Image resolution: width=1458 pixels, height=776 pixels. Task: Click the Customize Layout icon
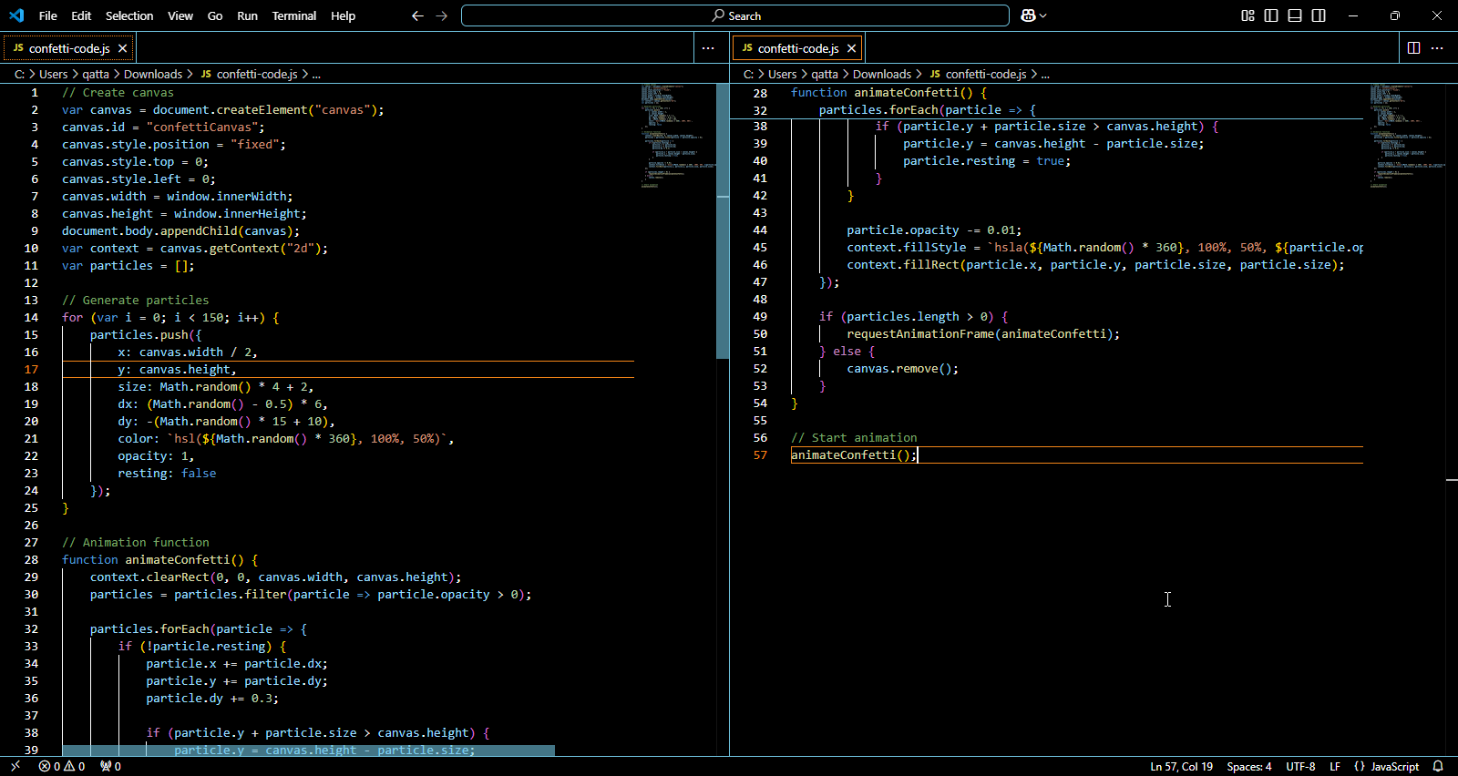point(1248,15)
